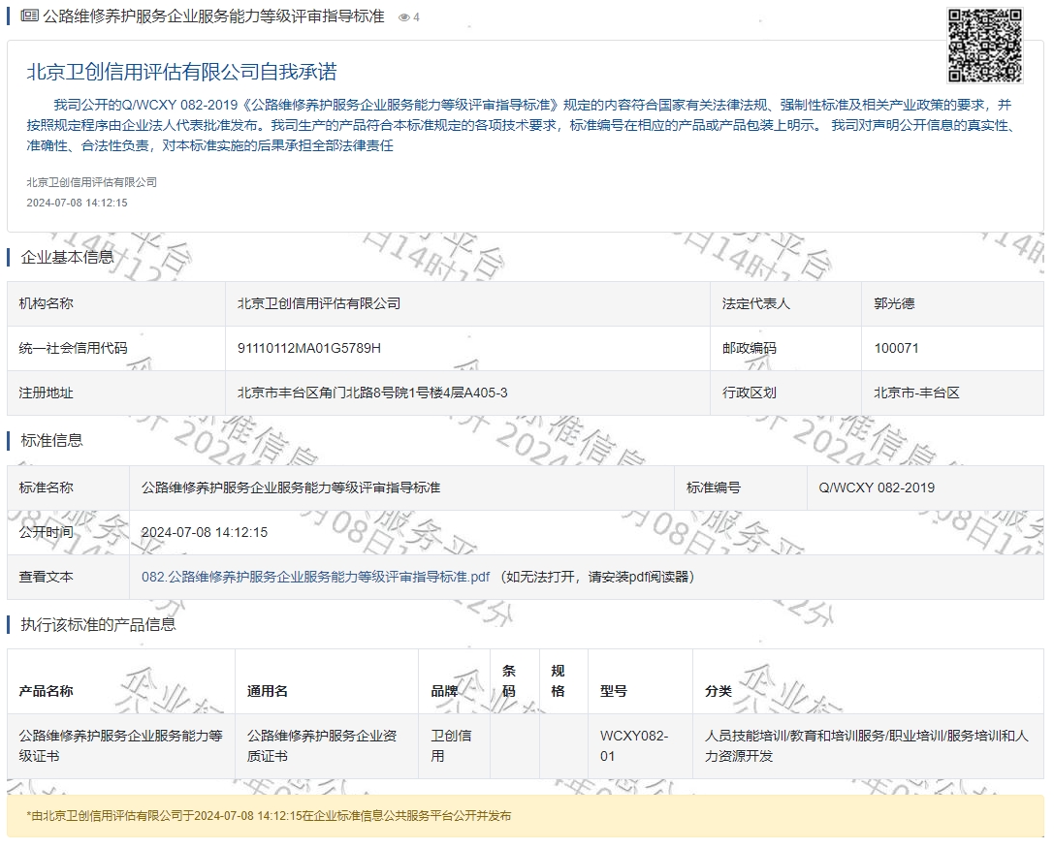Viewport: 1054px width, 849px height.
Task: Click the 标准编号 label cell
Action: click(x=740, y=487)
